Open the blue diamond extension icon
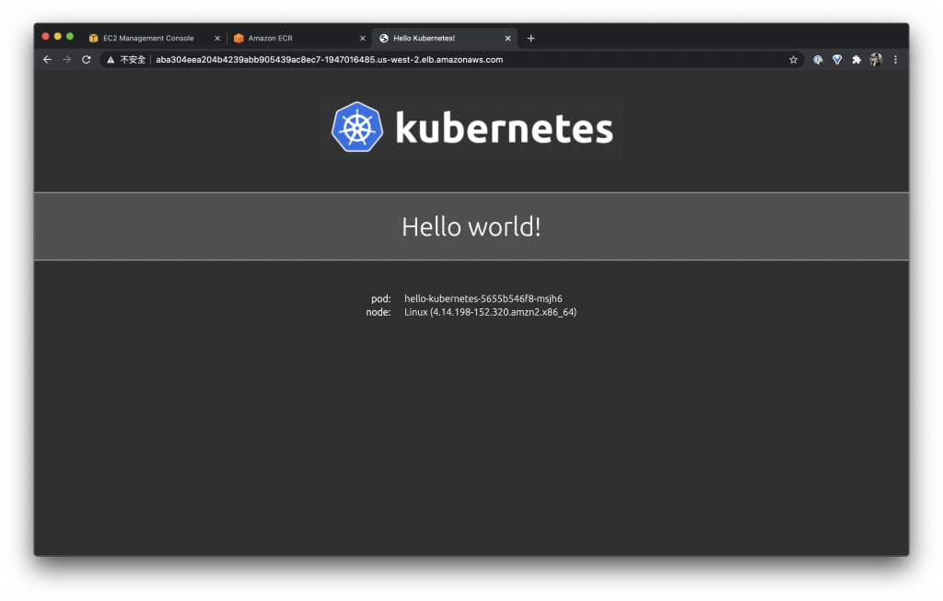The image size is (943, 601). (837, 60)
